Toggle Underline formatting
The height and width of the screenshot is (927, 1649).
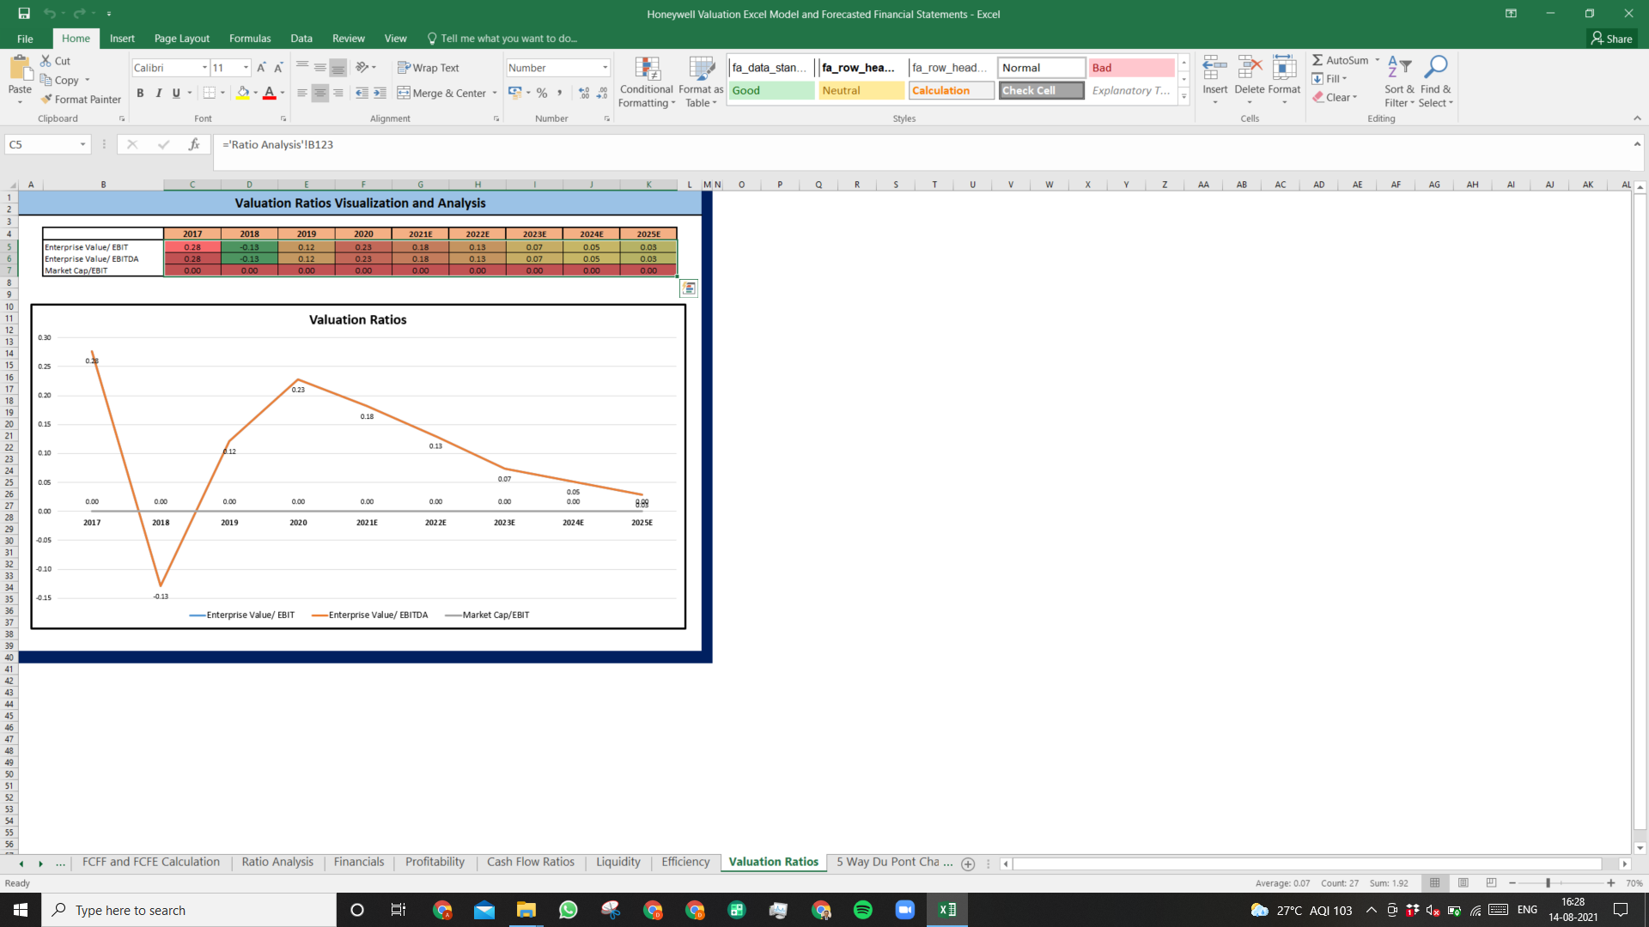coord(176,93)
